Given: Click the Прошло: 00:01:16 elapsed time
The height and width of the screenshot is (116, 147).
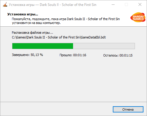Looking at the screenshot, I should tap(73, 55).
